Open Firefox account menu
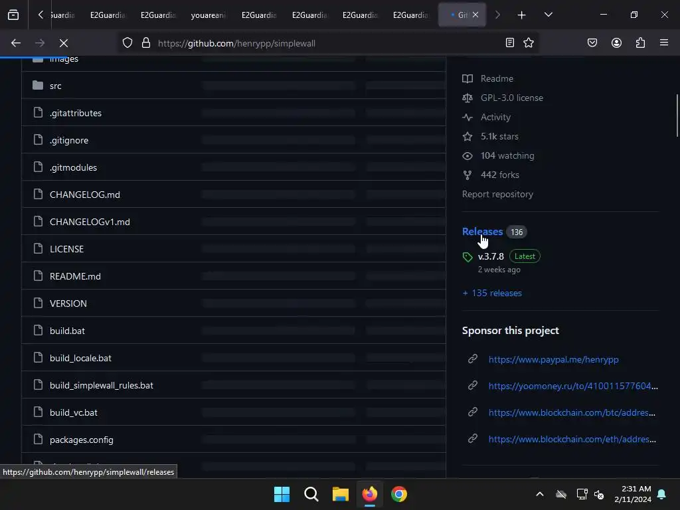 click(617, 43)
